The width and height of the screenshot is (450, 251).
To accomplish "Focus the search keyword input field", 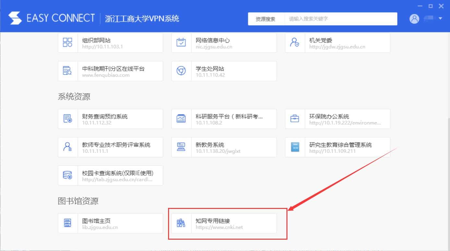I will coord(341,19).
